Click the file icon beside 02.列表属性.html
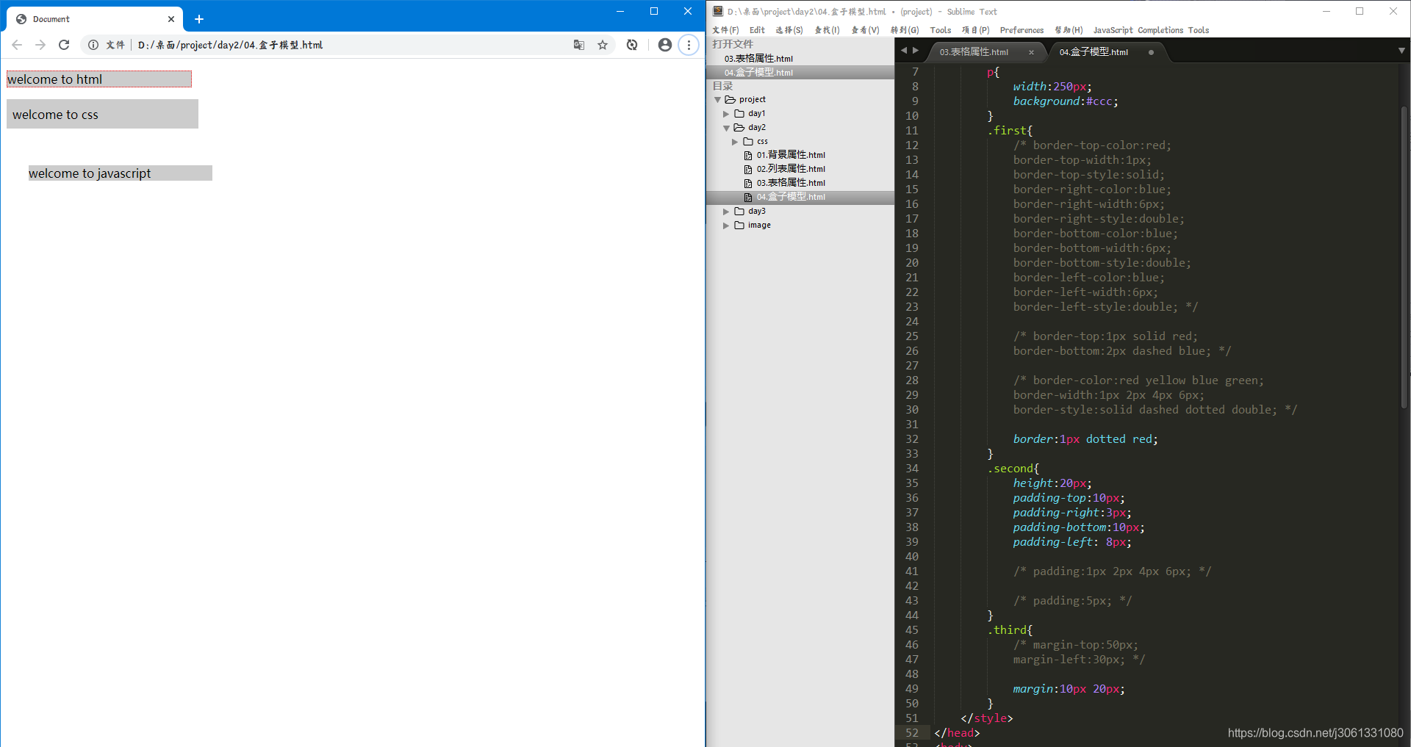 748,170
